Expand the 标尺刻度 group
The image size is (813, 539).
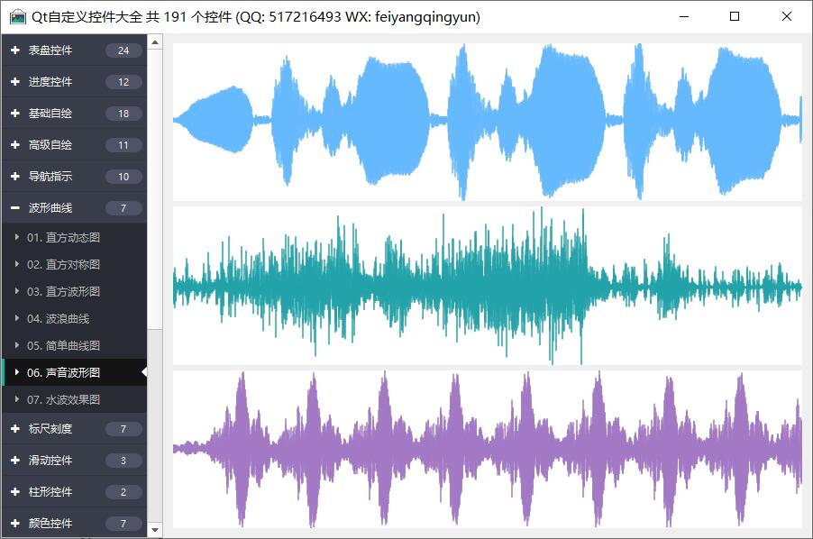pyautogui.click(x=50, y=429)
